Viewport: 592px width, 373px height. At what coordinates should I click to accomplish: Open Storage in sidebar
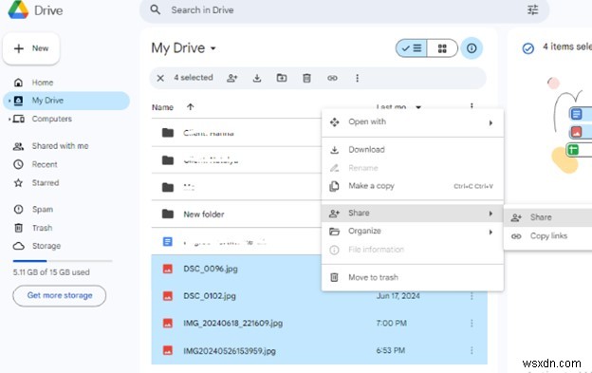[x=46, y=246]
